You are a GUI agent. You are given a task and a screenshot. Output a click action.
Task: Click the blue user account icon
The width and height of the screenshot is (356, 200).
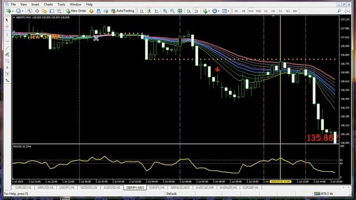98,11
